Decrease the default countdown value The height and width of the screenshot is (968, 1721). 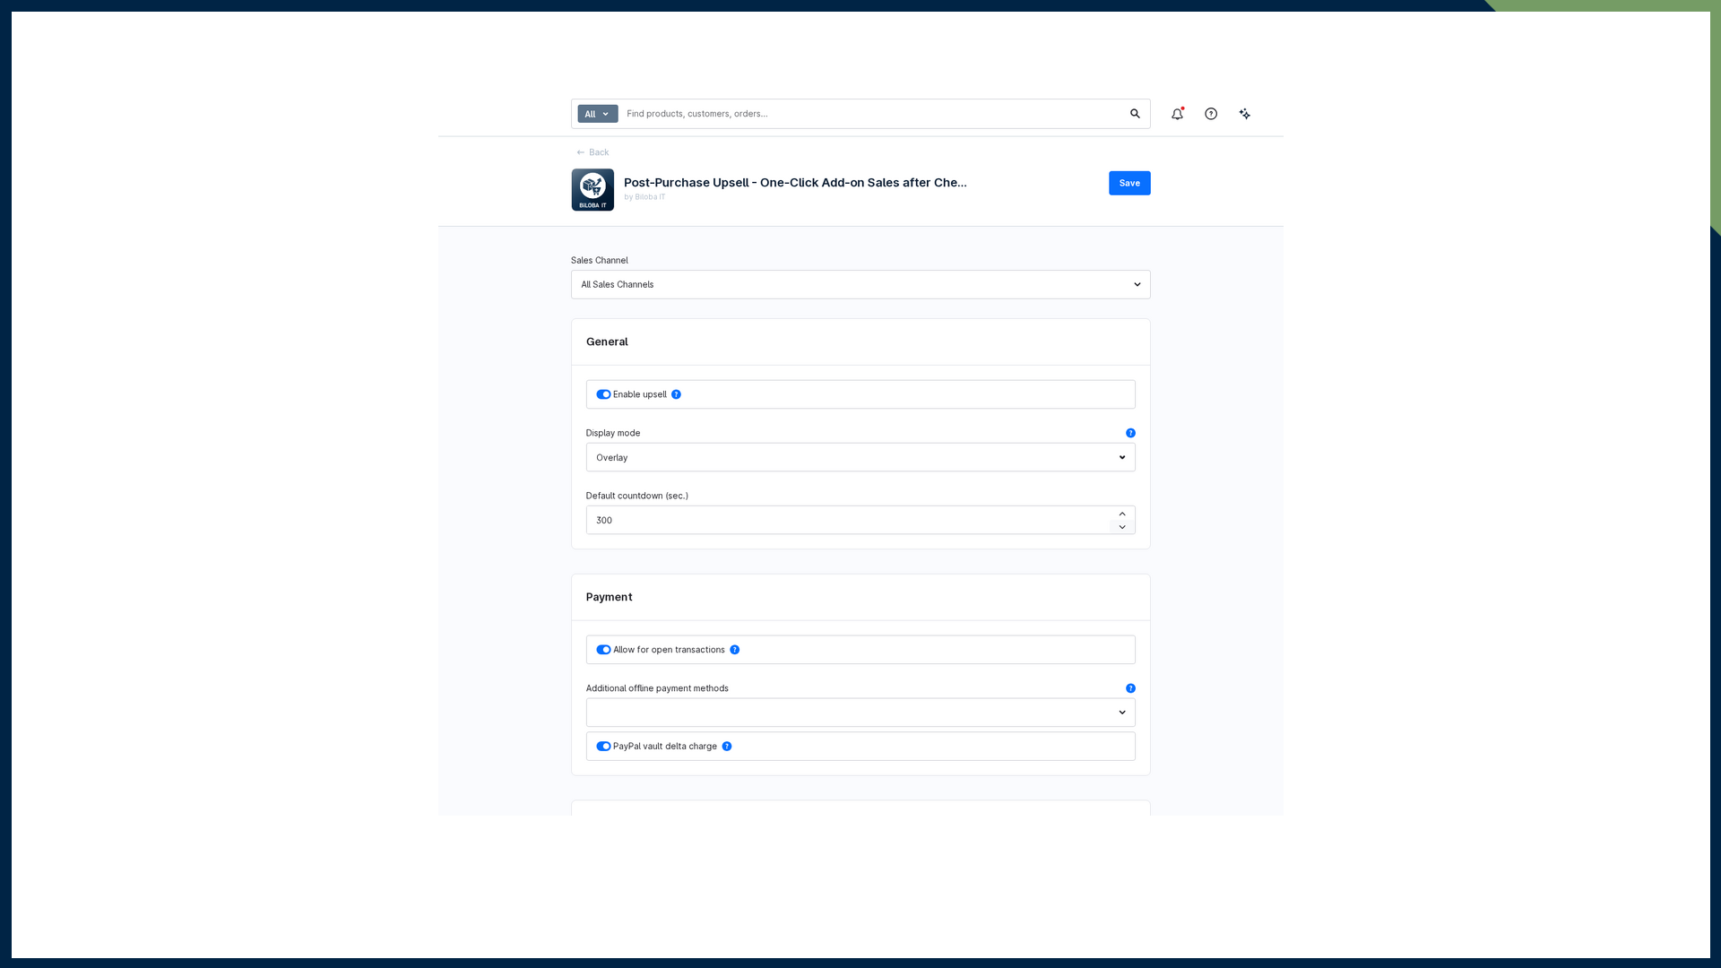coord(1122,527)
